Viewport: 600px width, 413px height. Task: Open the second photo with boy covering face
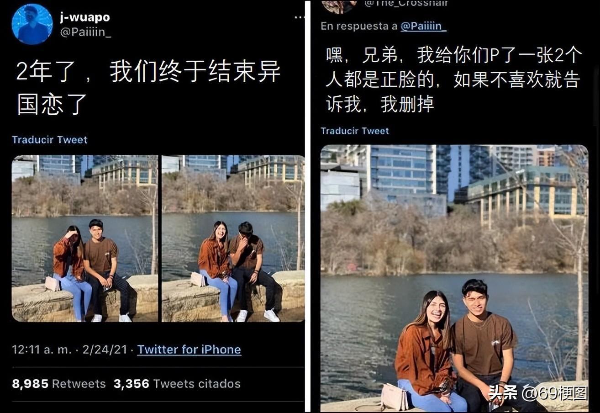(233, 238)
